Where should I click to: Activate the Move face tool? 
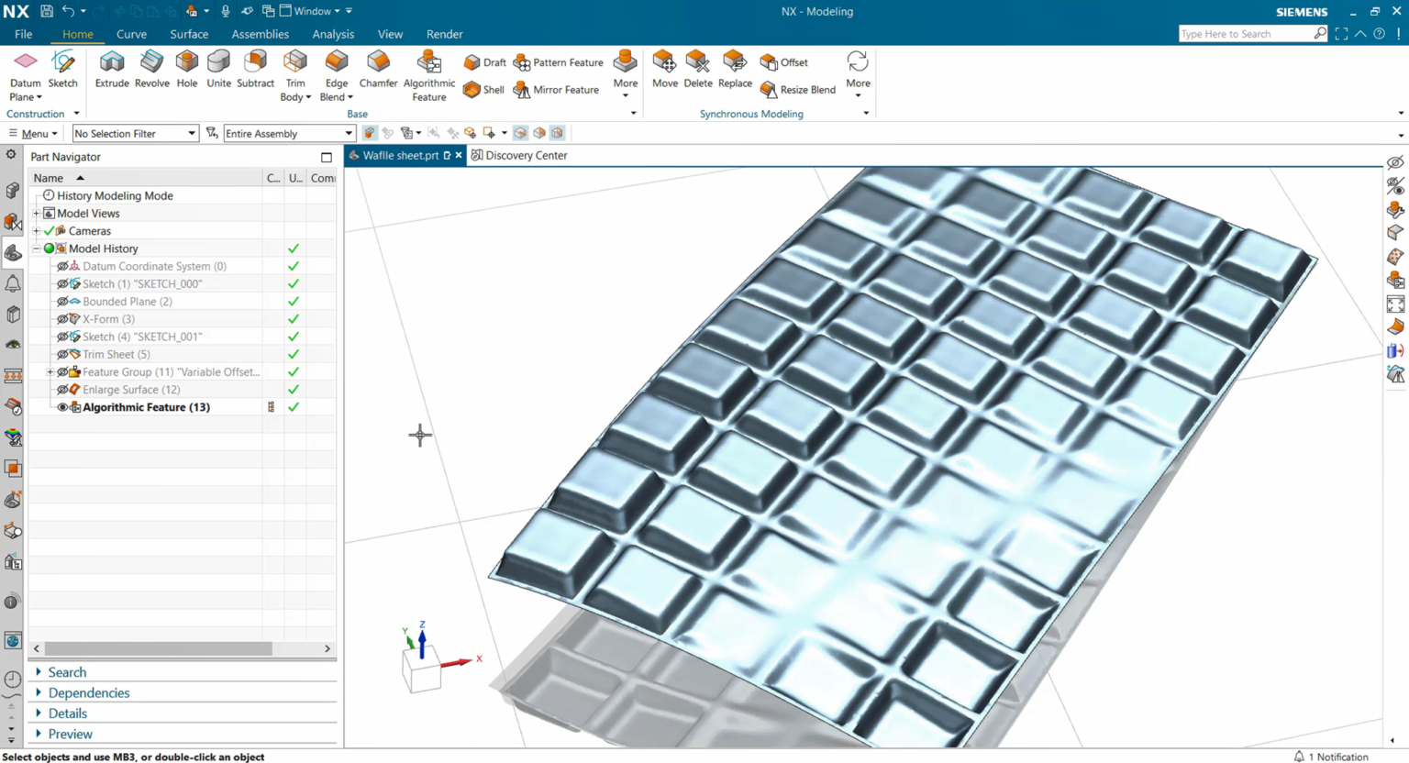664,70
